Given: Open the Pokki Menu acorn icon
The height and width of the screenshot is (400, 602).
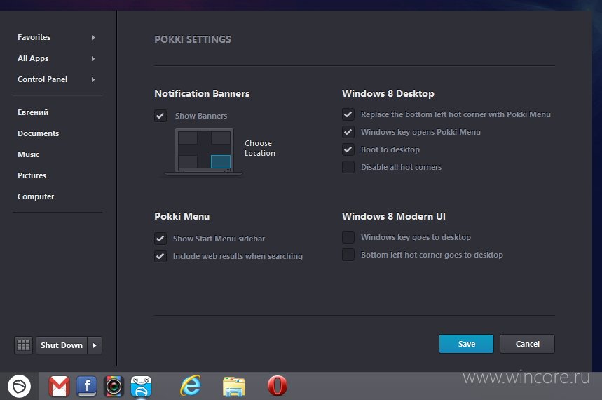Looking at the screenshot, I should [19, 386].
